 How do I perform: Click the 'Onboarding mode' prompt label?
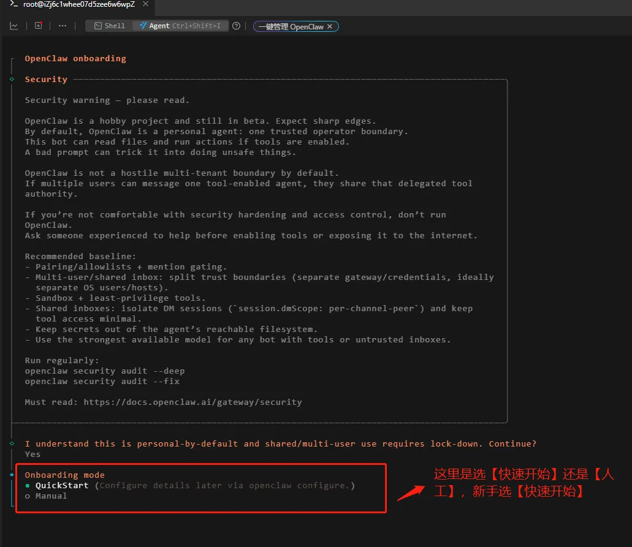point(64,475)
